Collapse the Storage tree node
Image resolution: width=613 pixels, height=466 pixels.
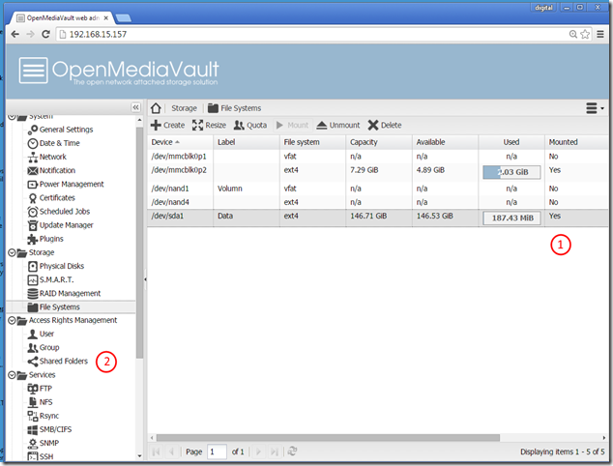(x=12, y=252)
